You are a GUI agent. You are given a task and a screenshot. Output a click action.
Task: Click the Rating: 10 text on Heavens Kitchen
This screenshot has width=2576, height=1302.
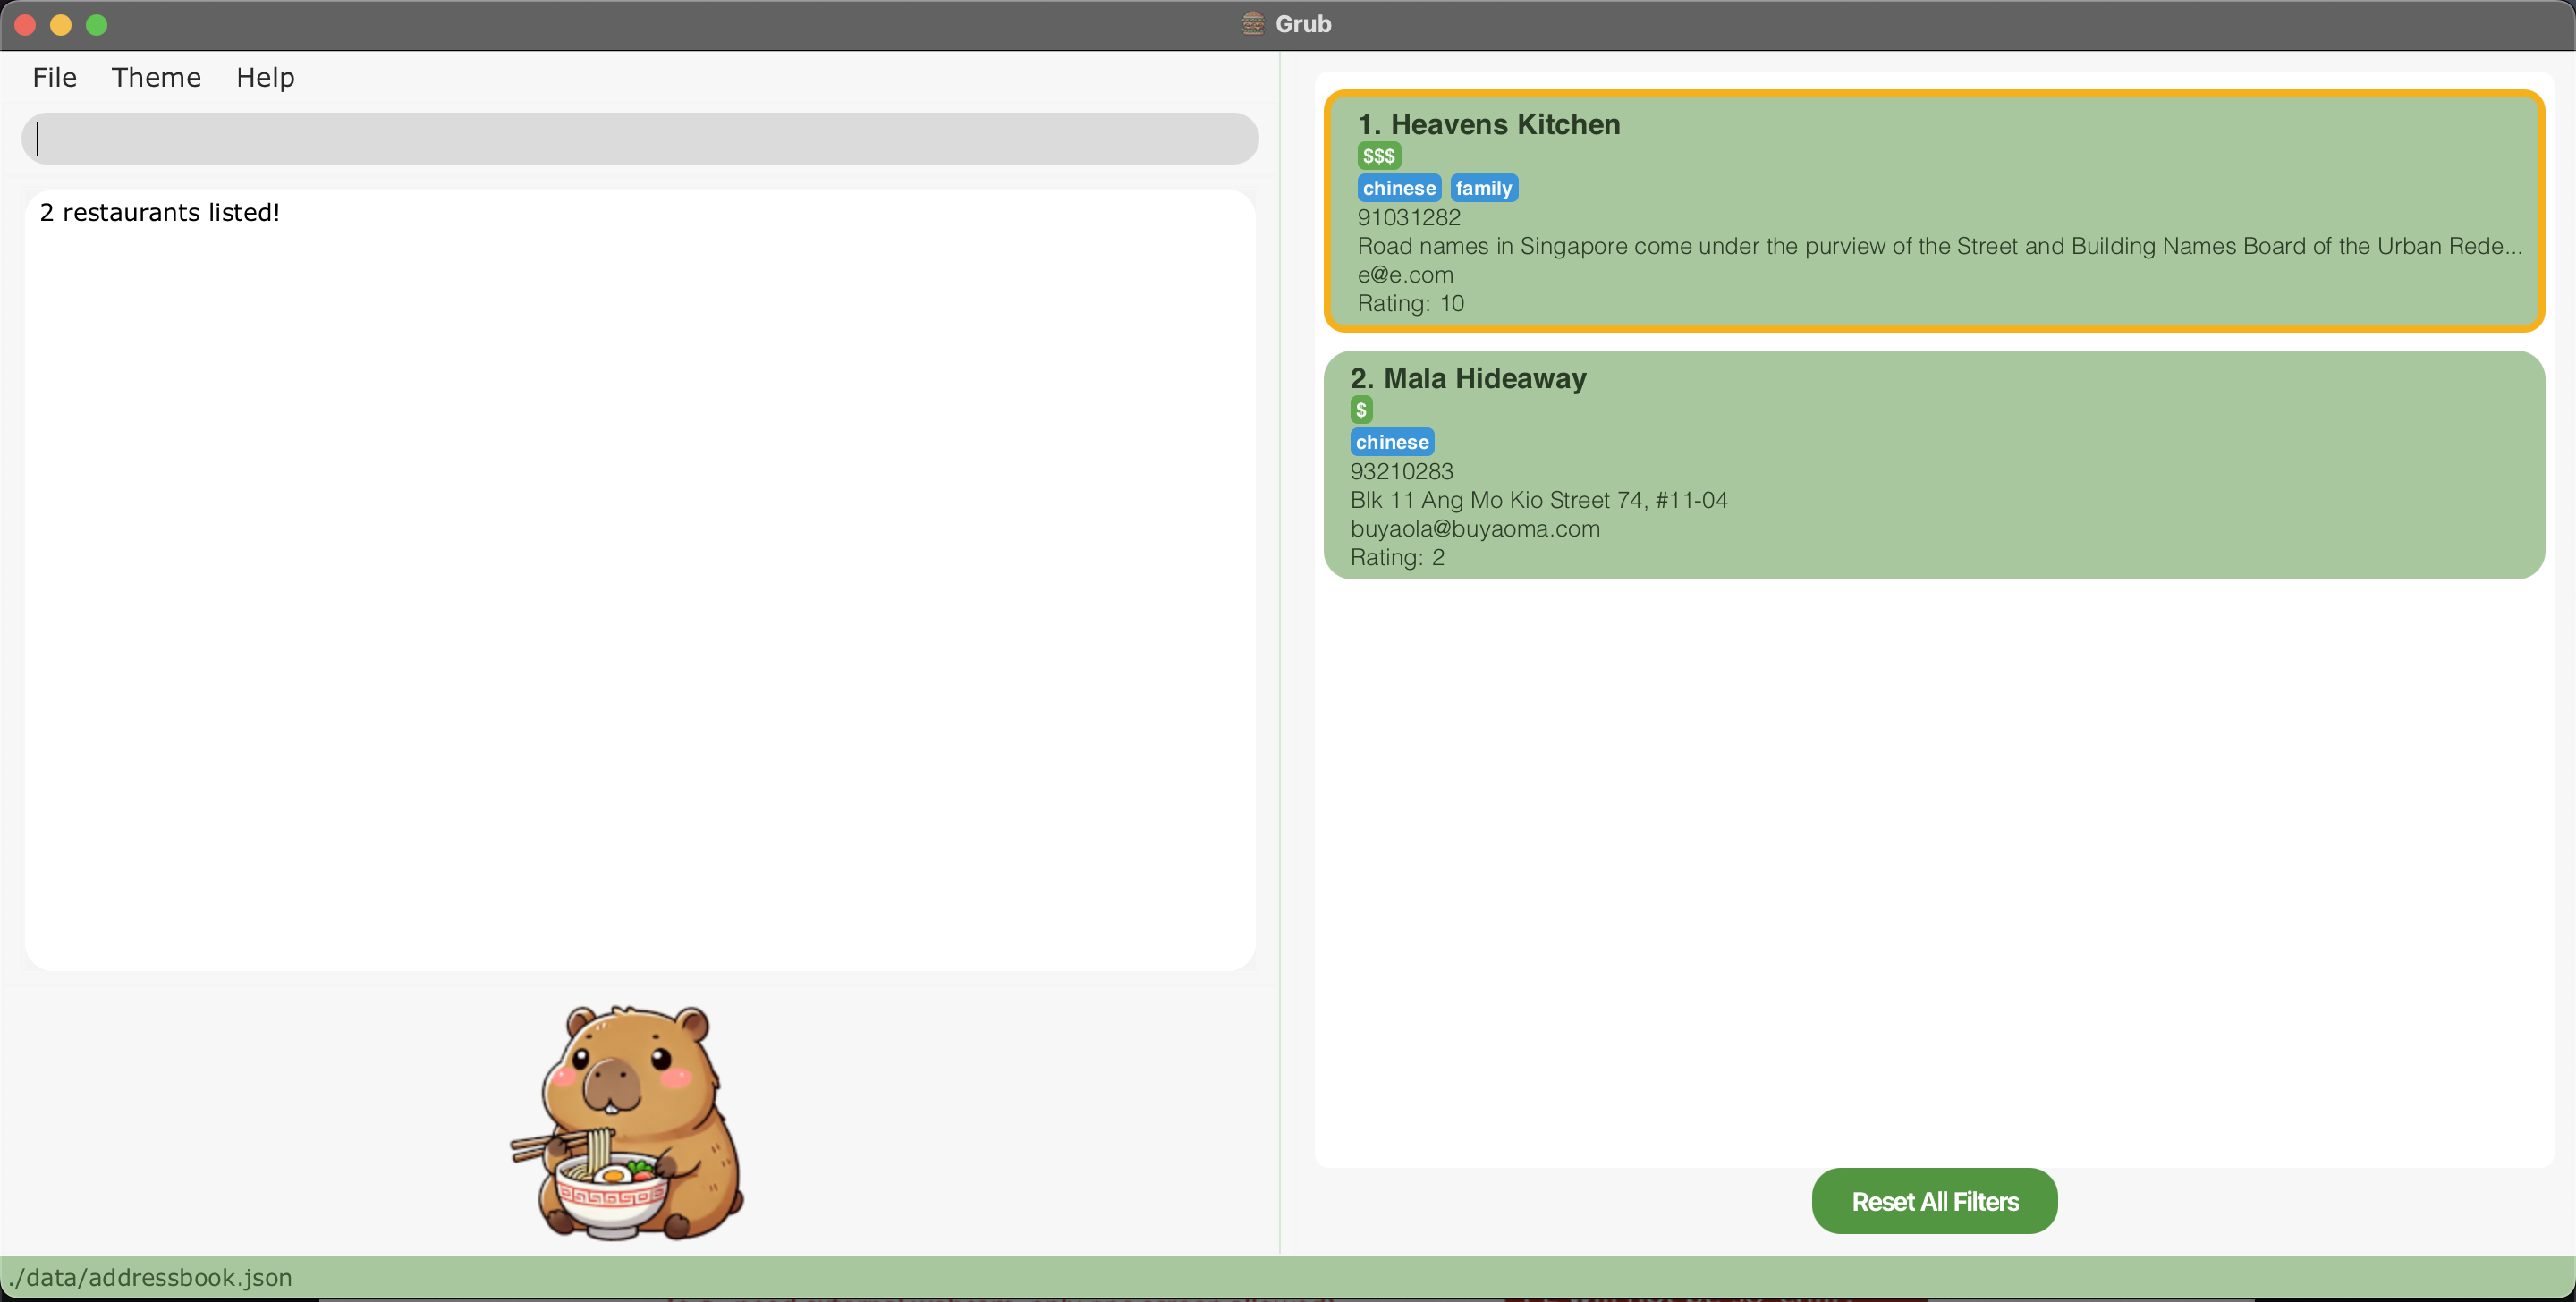1410,304
